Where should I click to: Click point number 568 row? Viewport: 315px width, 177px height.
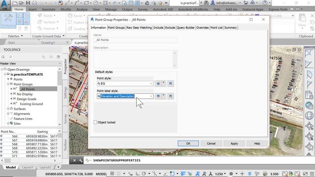click(30, 144)
